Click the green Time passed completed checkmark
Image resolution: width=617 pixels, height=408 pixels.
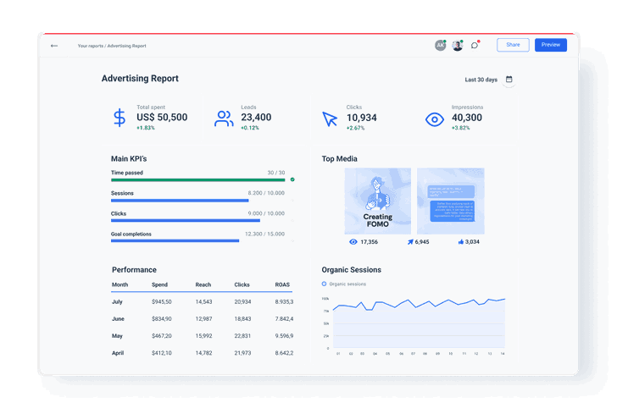coord(292,179)
